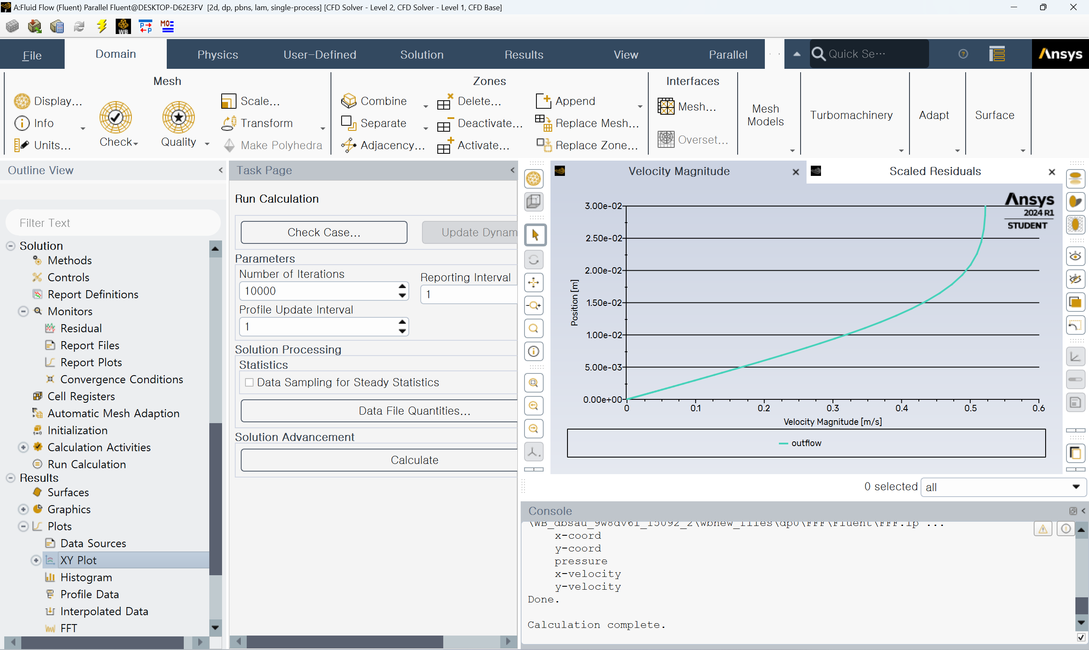The width and height of the screenshot is (1089, 650).
Task: Decrease Profile Update Interval with down arrow
Action: tap(402, 331)
